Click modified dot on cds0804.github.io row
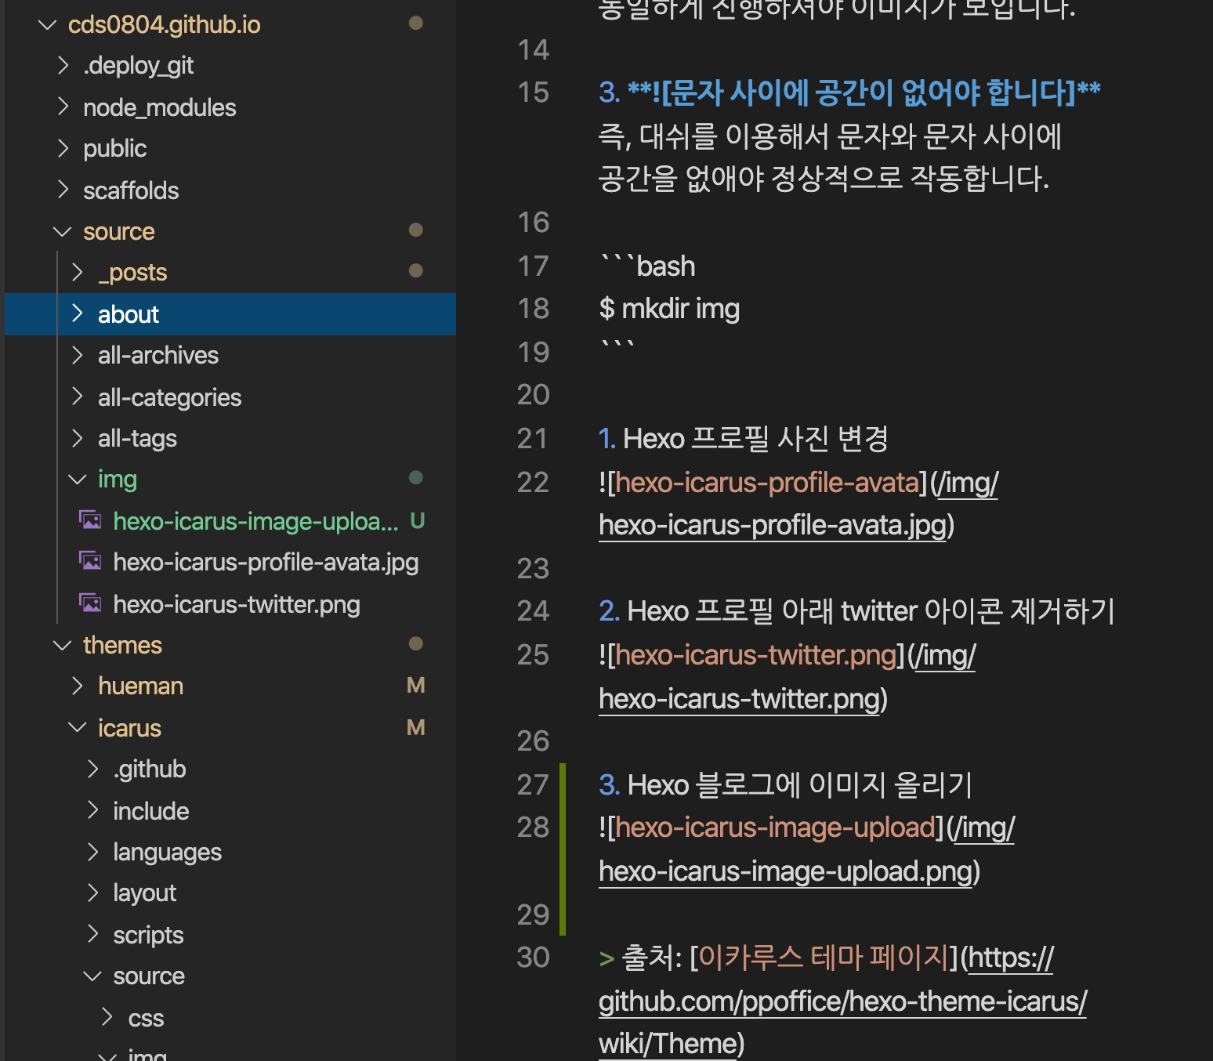This screenshot has height=1061, width=1213. 416,23
